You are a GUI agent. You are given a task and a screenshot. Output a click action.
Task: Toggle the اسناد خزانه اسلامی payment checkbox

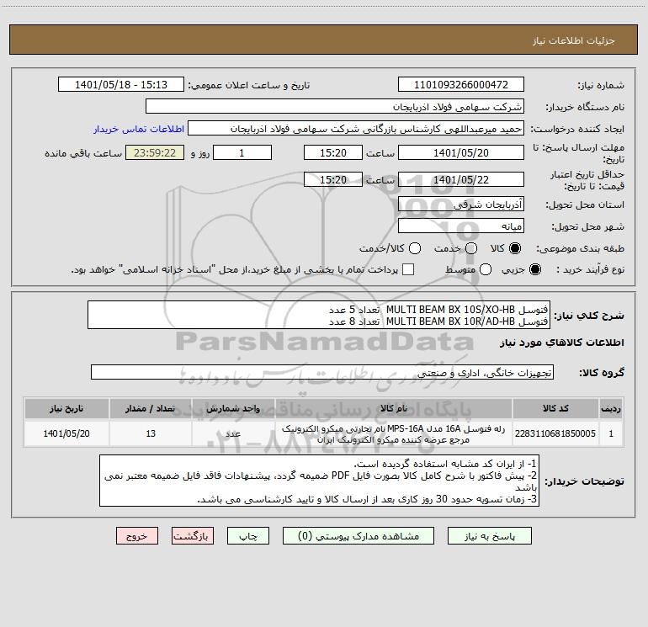[x=408, y=269]
